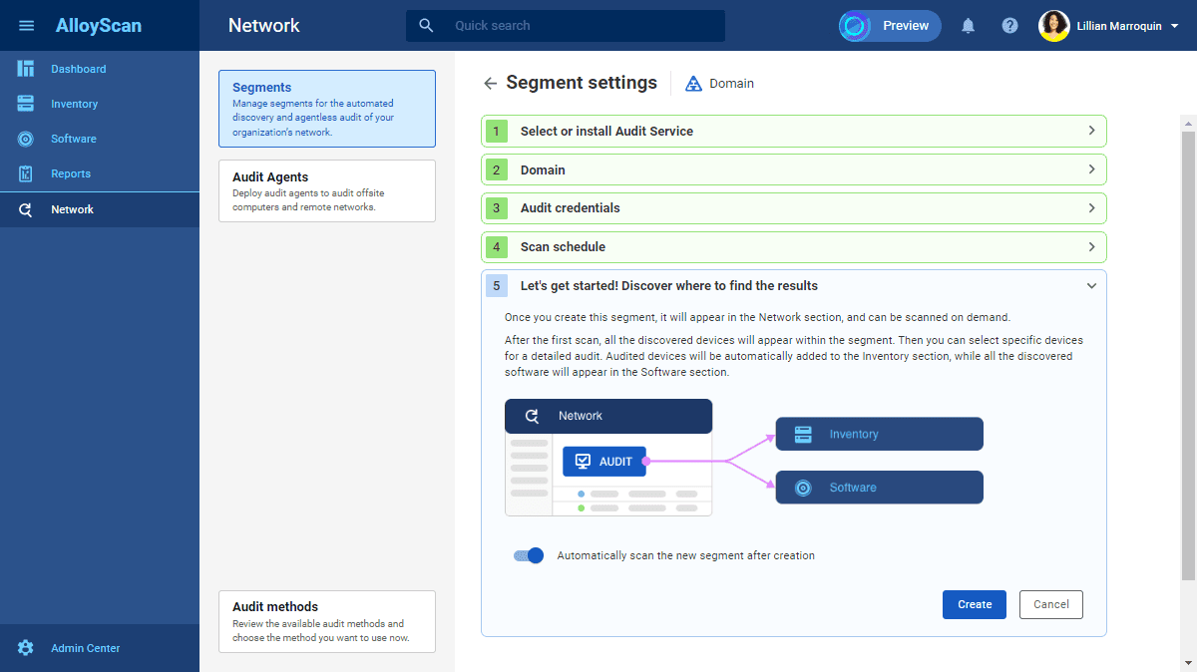Viewport: 1197px width, 672px height.
Task: Click "Automatically scan the new segment" label
Action: tap(686, 555)
